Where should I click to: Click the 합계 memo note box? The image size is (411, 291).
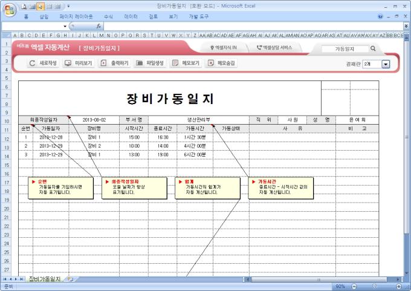tap(207, 188)
